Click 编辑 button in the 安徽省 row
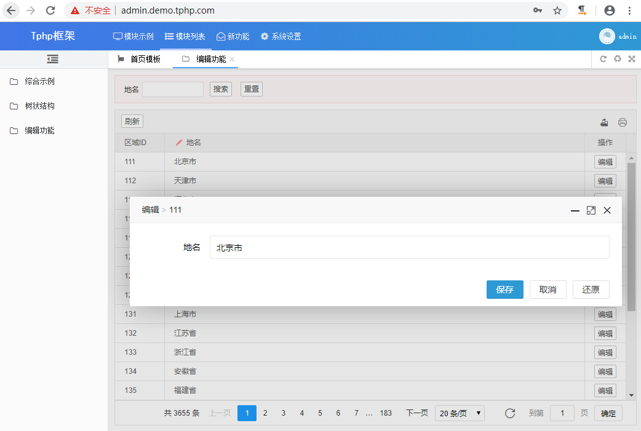 pyautogui.click(x=605, y=372)
